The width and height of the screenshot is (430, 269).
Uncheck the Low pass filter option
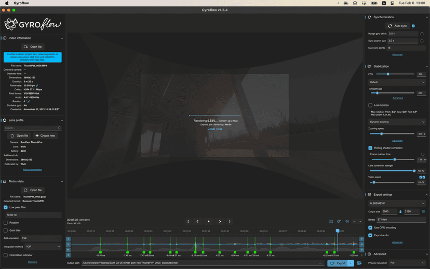(x=6, y=207)
